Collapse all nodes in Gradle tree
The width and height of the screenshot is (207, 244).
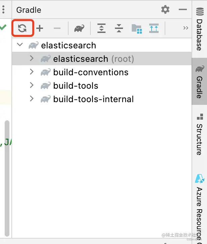[x=119, y=28]
